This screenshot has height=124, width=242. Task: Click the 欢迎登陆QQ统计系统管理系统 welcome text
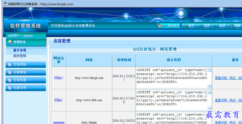pyautogui.click(x=73, y=26)
